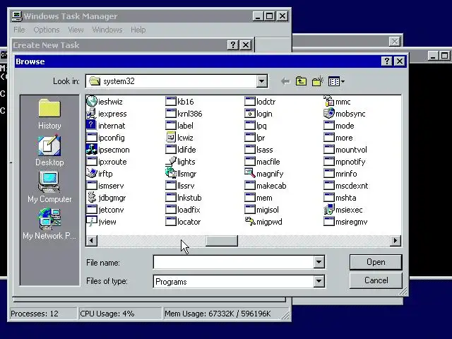
Task: Open My Computer in places bar
Action: [49, 187]
